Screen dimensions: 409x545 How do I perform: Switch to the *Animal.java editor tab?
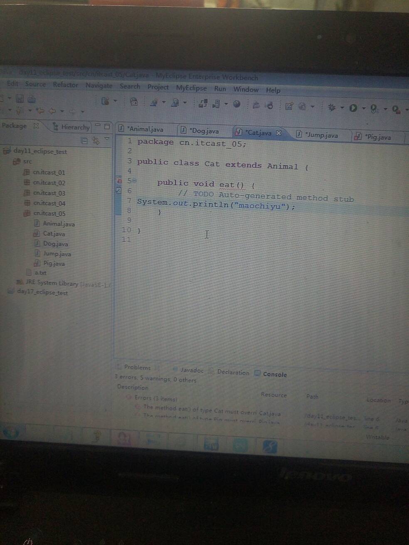[141, 129]
